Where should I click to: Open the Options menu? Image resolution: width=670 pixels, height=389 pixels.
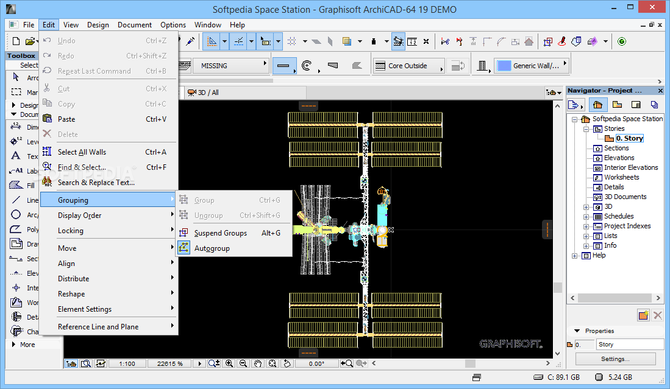click(x=173, y=25)
